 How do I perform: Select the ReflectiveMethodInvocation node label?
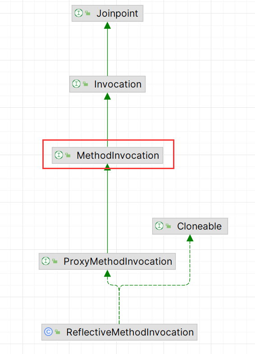pyautogui.click(x=130, y=332)
